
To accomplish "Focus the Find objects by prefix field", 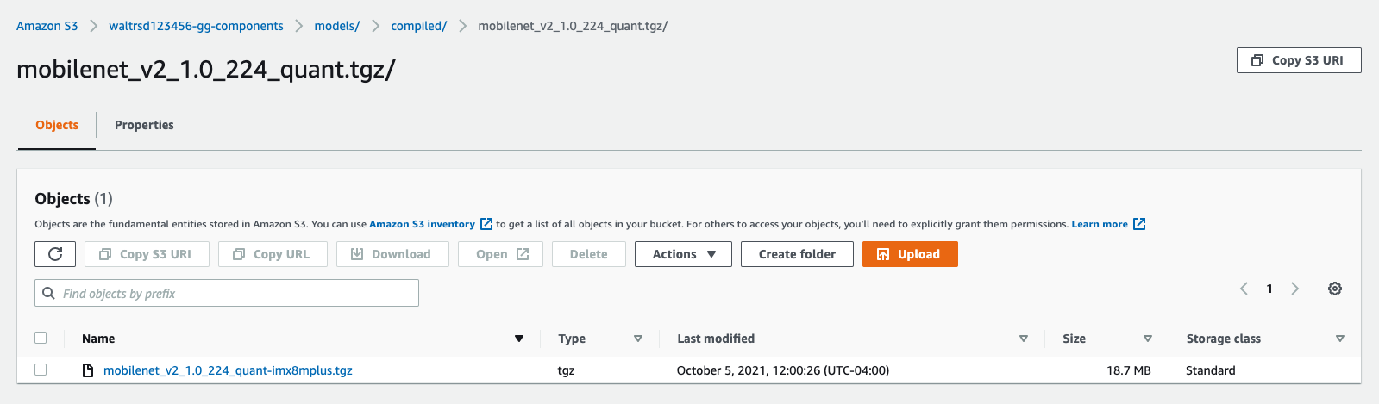I will pyautogui.click(x=227, y=293).
